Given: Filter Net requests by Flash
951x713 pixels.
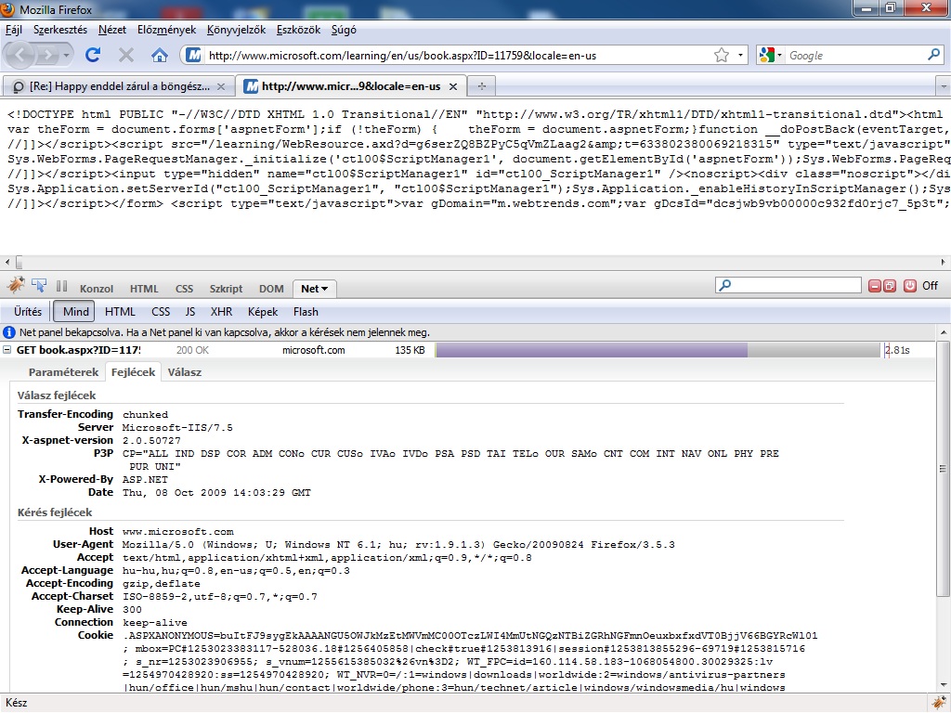Looking at the screenshot, I should click(x=305, y=312).
